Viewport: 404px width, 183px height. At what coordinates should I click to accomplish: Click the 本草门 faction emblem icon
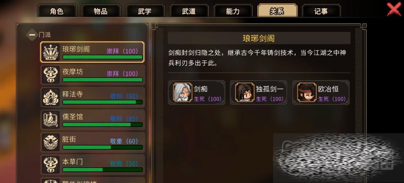pyautogui.click(x=51, y=165)
